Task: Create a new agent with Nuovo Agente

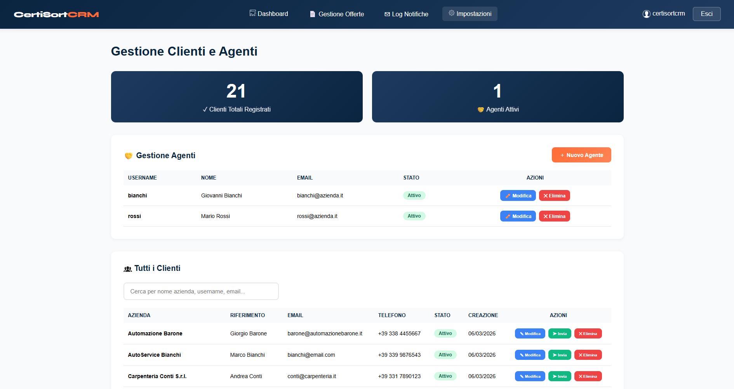Action: tap(581, 155)
